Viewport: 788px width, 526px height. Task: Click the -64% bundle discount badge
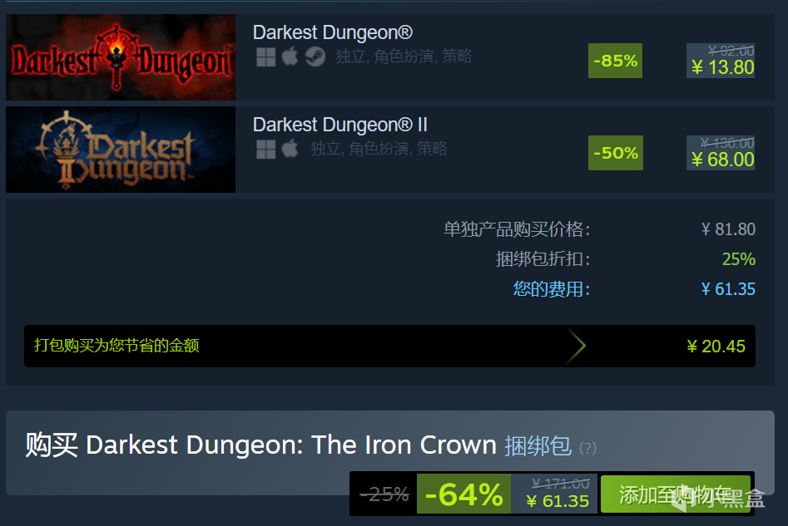click(463, 494)
